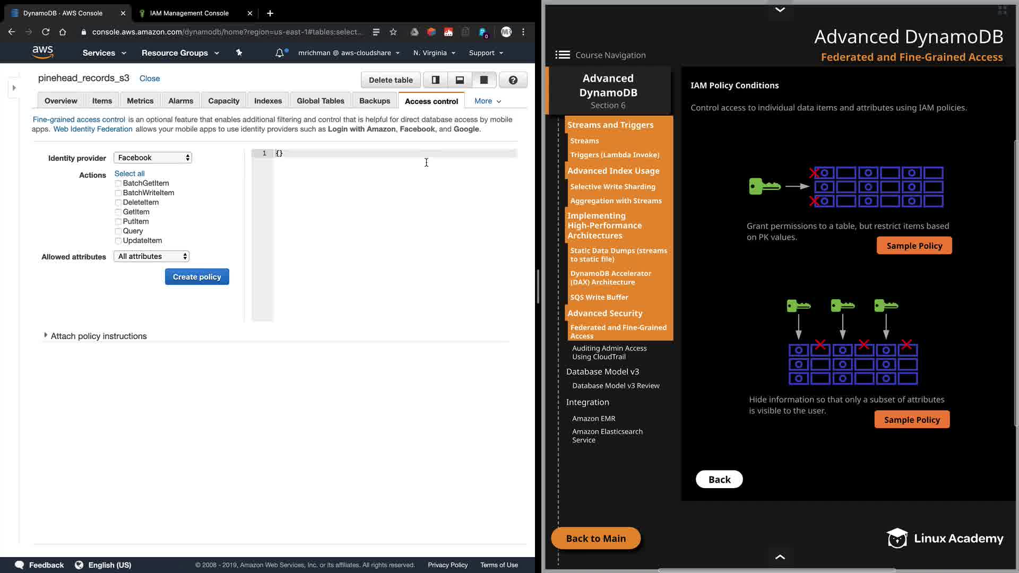1019x573 pixels.
Task: Bookmark page with the star icon
Action: coord(393,32)
